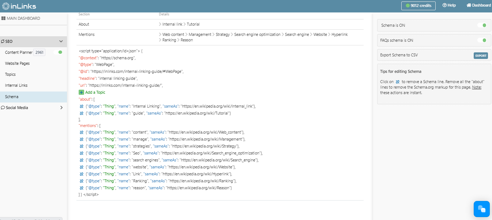Remove the guide Tutorial schema line

point(82,113)
